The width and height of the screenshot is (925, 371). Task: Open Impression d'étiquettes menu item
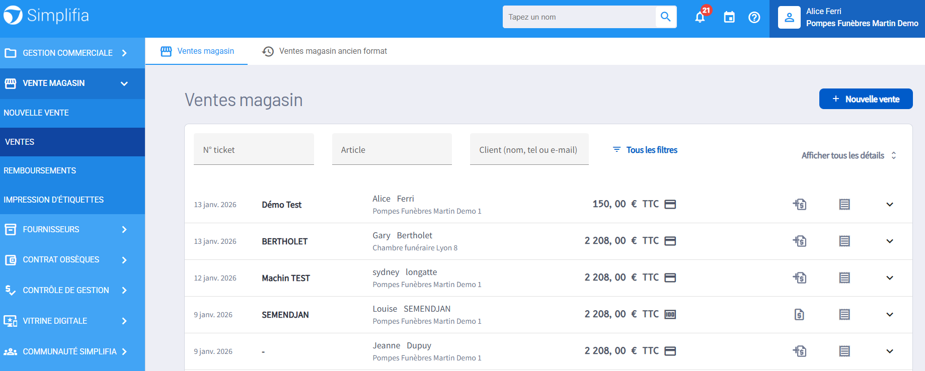point(53,200)
